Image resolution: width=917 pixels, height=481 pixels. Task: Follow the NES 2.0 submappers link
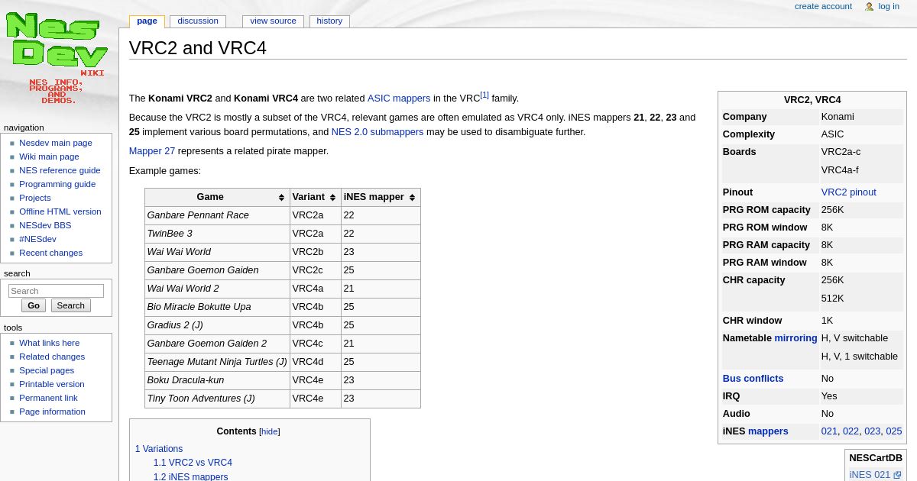click(x=377, y=132)
